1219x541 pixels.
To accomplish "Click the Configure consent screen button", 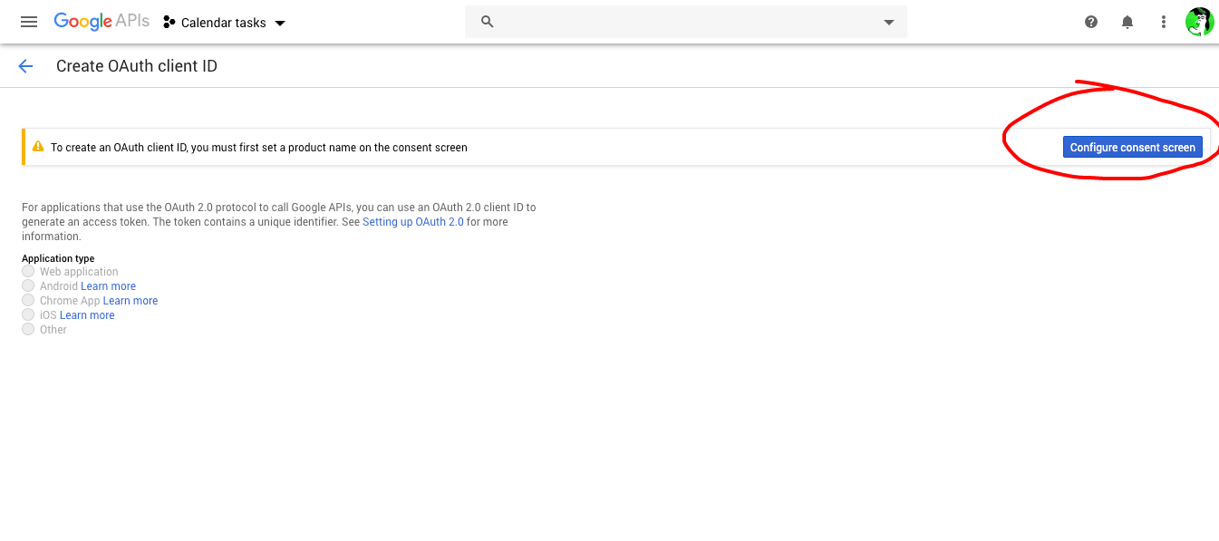I will click(1133, 147).
